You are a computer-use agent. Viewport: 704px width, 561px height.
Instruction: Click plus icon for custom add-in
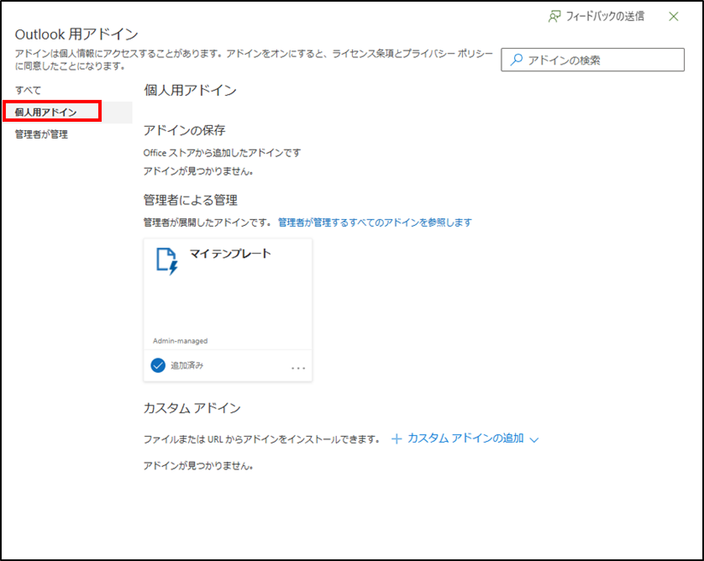397,438
